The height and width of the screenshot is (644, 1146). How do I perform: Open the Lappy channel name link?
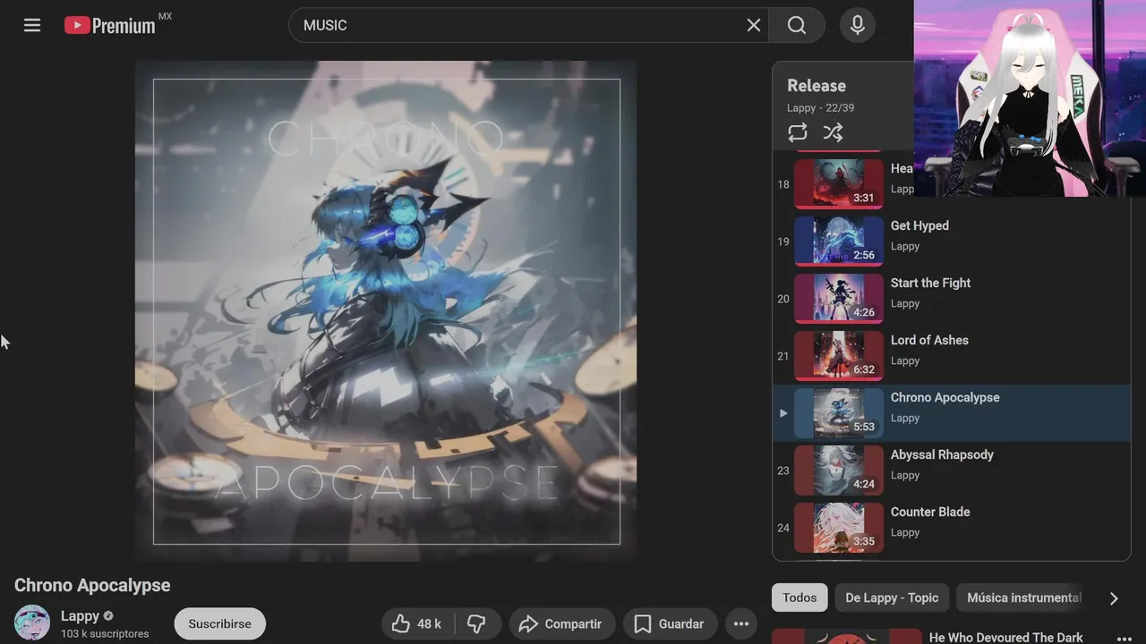point(80,615)
